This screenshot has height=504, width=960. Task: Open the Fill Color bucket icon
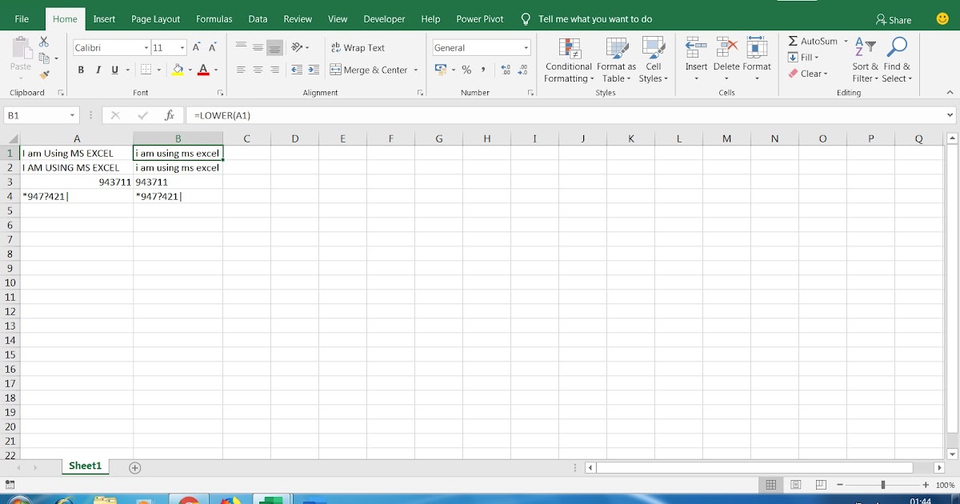(177, 70)
